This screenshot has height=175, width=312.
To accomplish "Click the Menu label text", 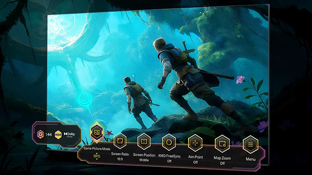I will (x=251, y=159).
